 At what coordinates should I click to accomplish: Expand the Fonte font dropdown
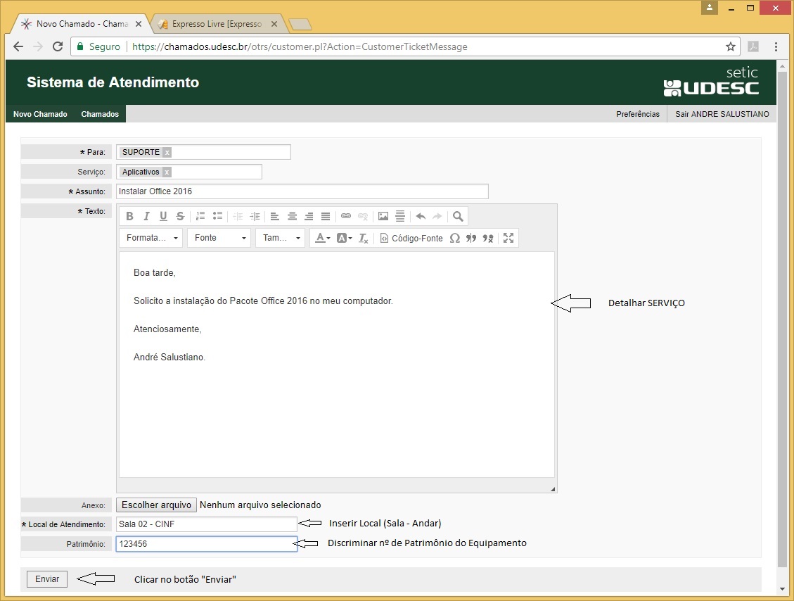point(219,238)
